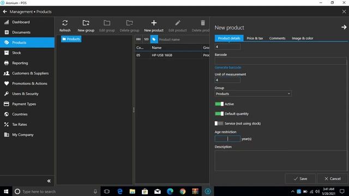Switch to Price & tax tab
The width and height of the screenshot is (349, 196).
(255, 38)
